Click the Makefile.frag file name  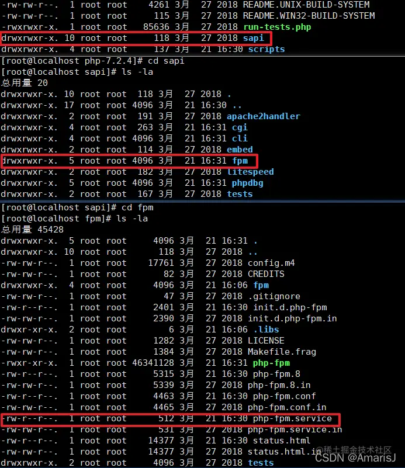pyautogui.click(x=282, y=352)
